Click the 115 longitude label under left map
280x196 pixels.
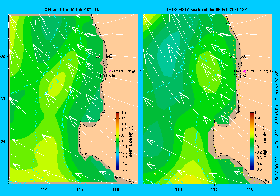(x=80, y=189)
